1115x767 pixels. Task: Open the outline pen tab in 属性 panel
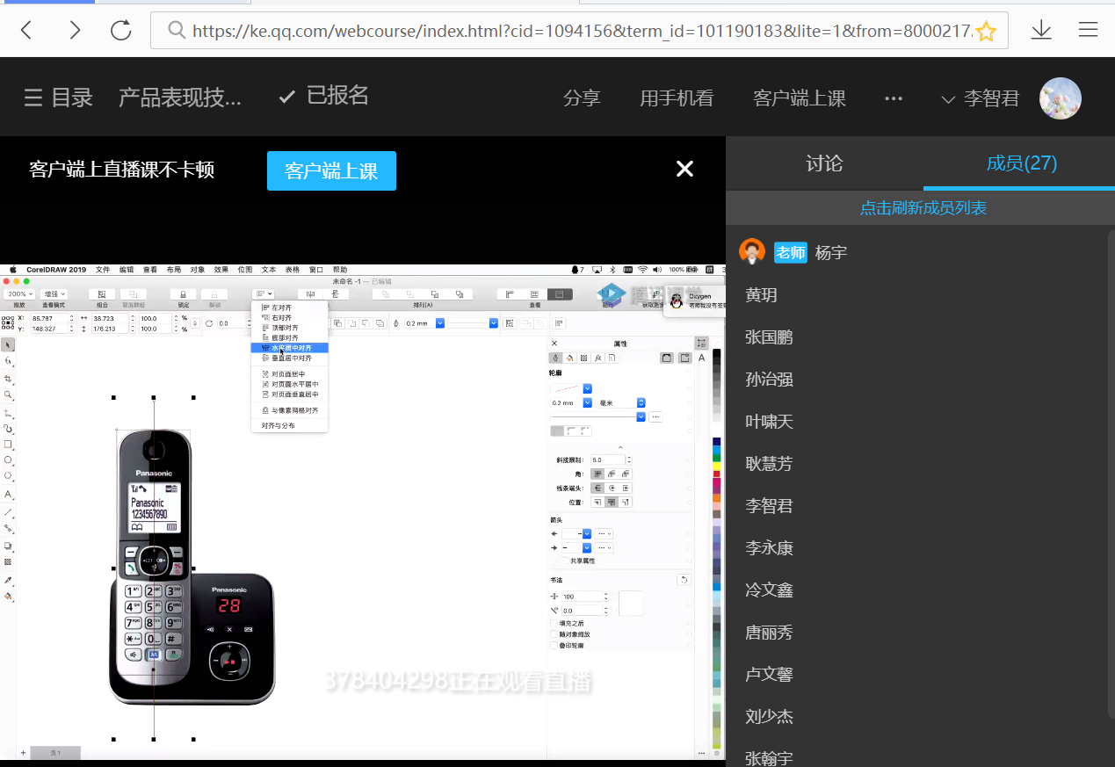(554, 358)
